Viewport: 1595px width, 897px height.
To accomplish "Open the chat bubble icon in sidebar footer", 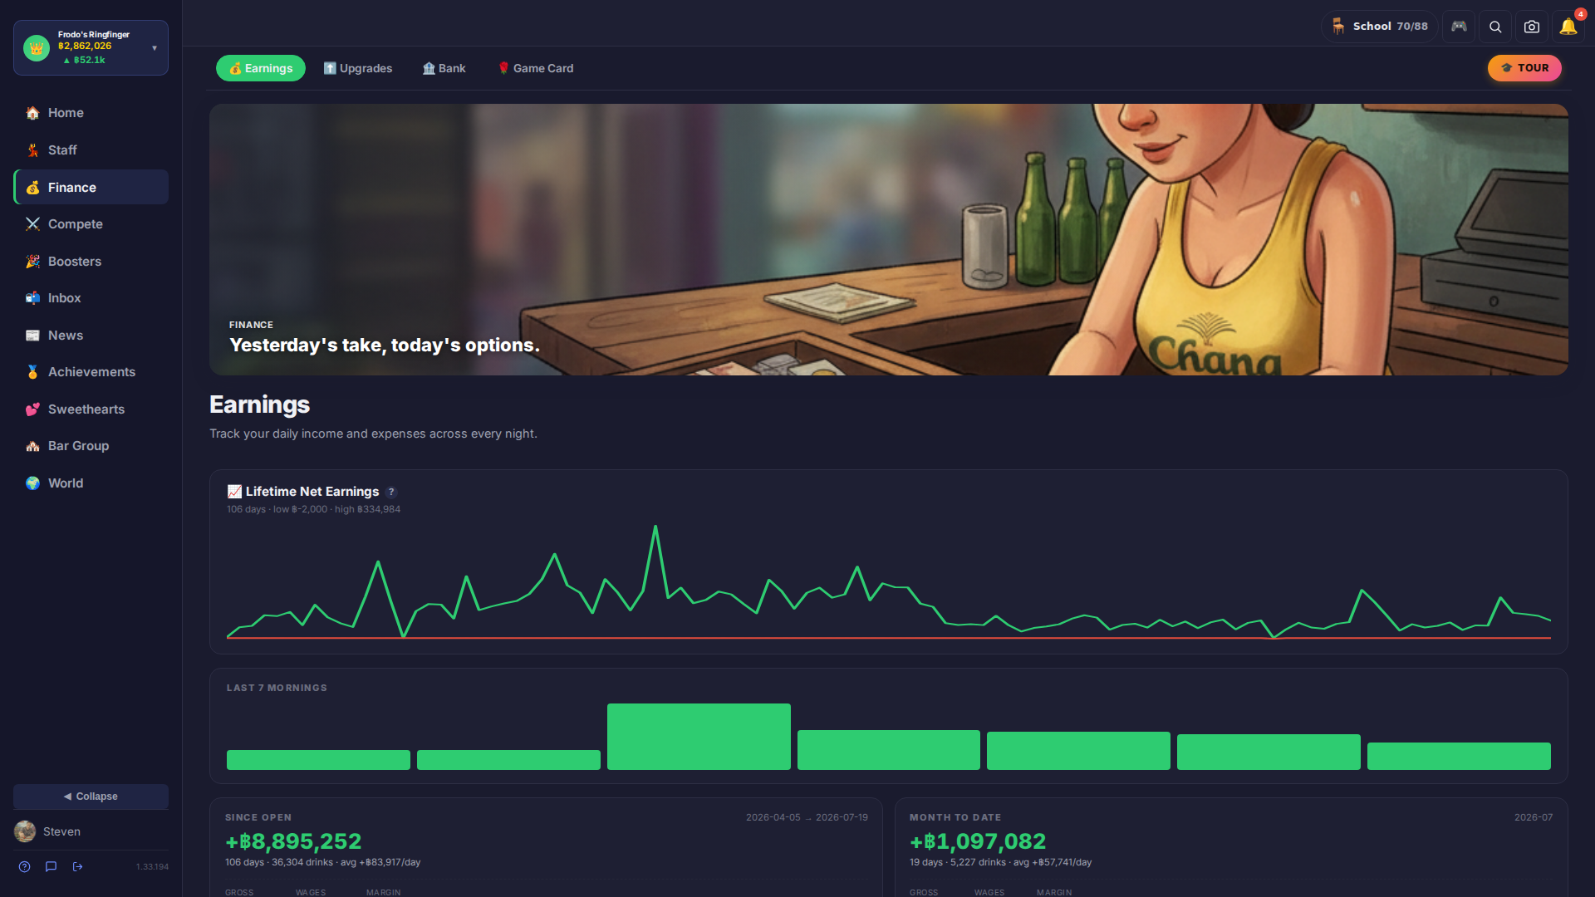I will [52, 866].
